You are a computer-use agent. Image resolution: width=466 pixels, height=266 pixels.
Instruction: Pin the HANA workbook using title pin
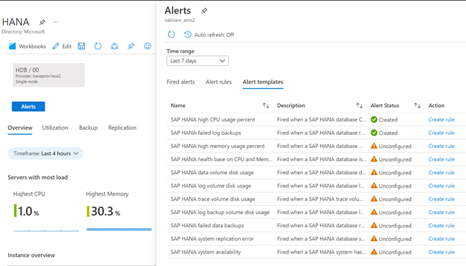pos(43,22)
